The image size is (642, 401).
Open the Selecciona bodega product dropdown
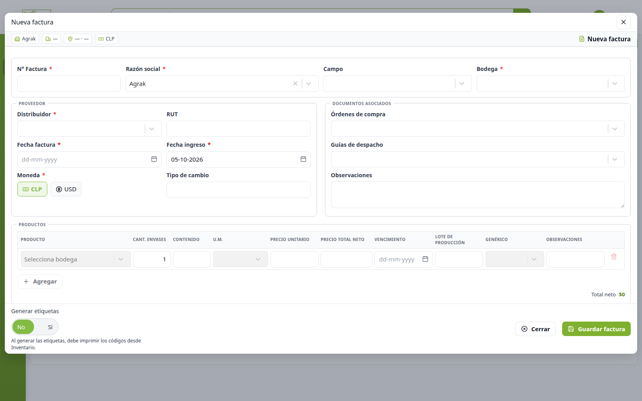(76, 259)
